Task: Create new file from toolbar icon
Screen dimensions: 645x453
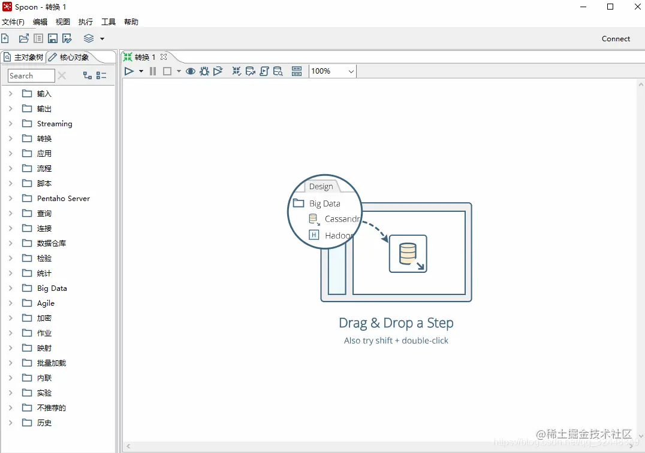Action: tap(5, 39)
